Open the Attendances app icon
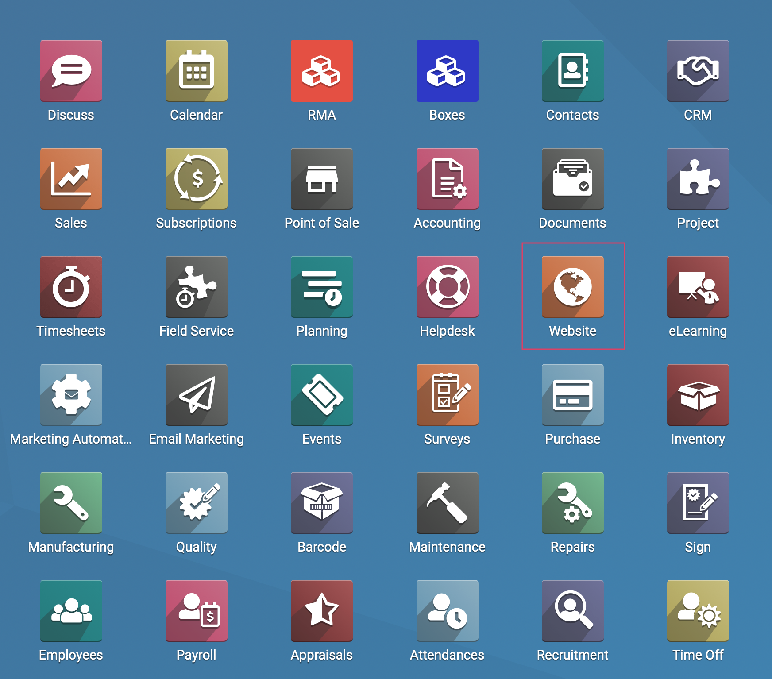The height and width of the screenshot is (679, 772). 448,611
